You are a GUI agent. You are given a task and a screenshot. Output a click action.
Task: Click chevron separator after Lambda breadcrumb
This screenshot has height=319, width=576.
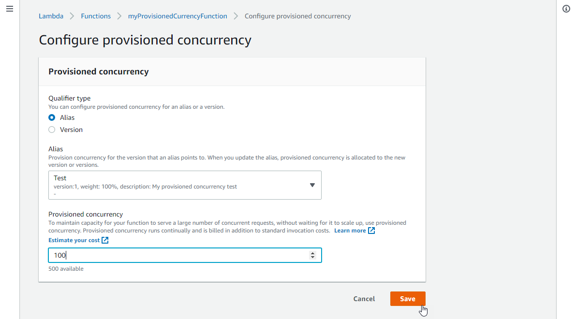pyautogui.click(x=72, y=16)
